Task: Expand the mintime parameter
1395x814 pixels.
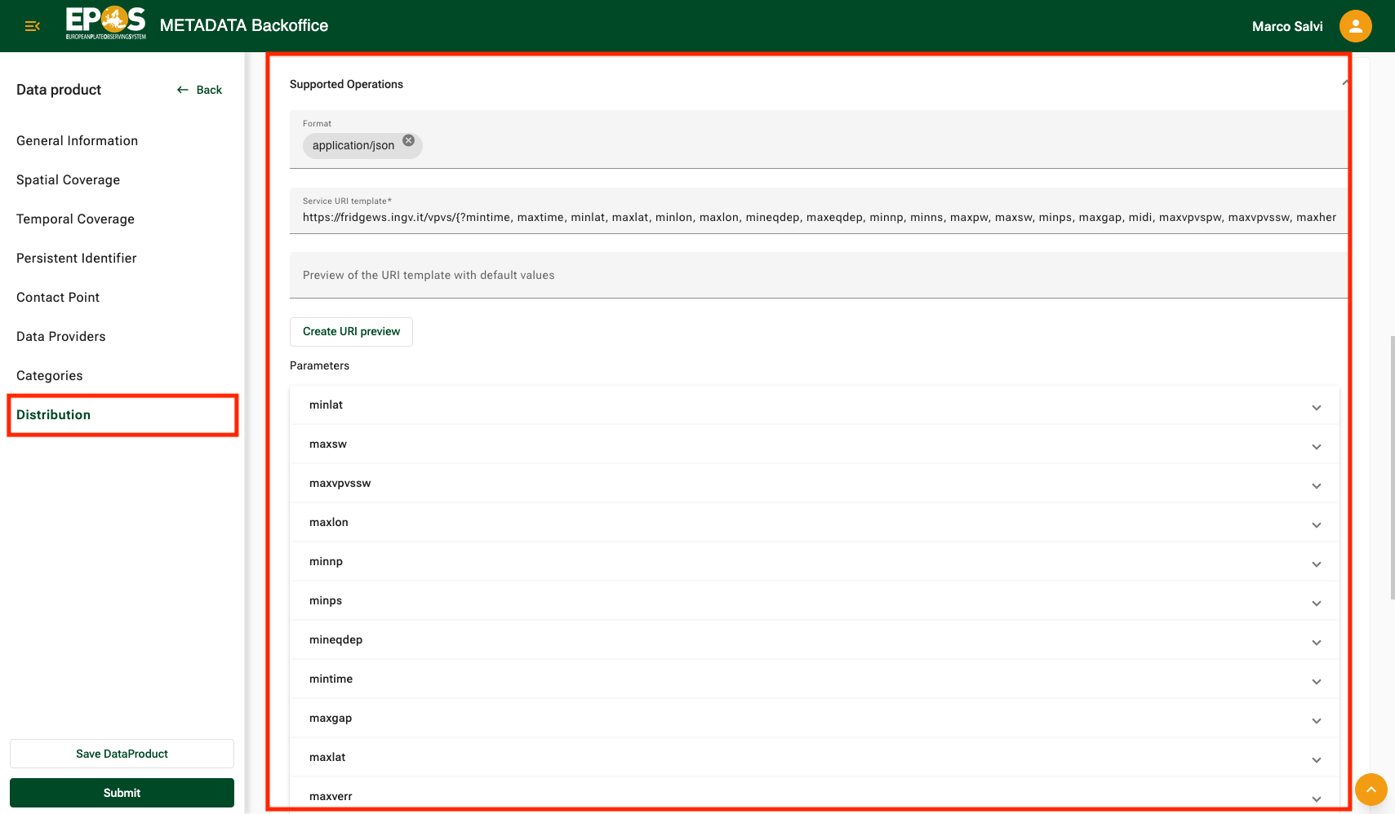Action: (x=1316, y=680)
